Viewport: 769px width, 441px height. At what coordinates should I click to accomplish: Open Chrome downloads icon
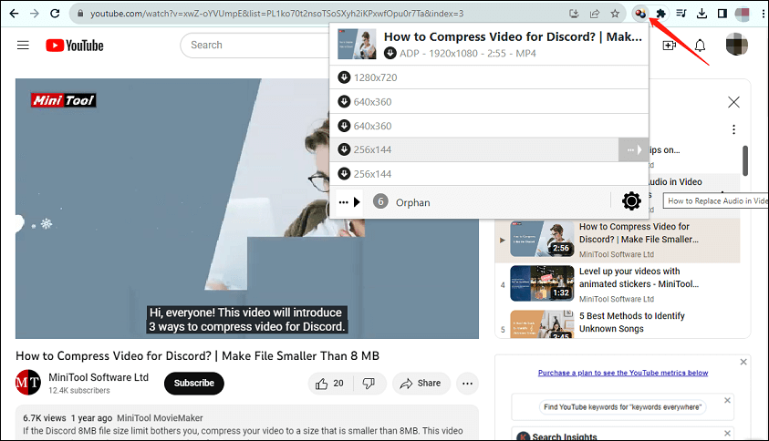point(701,14)
